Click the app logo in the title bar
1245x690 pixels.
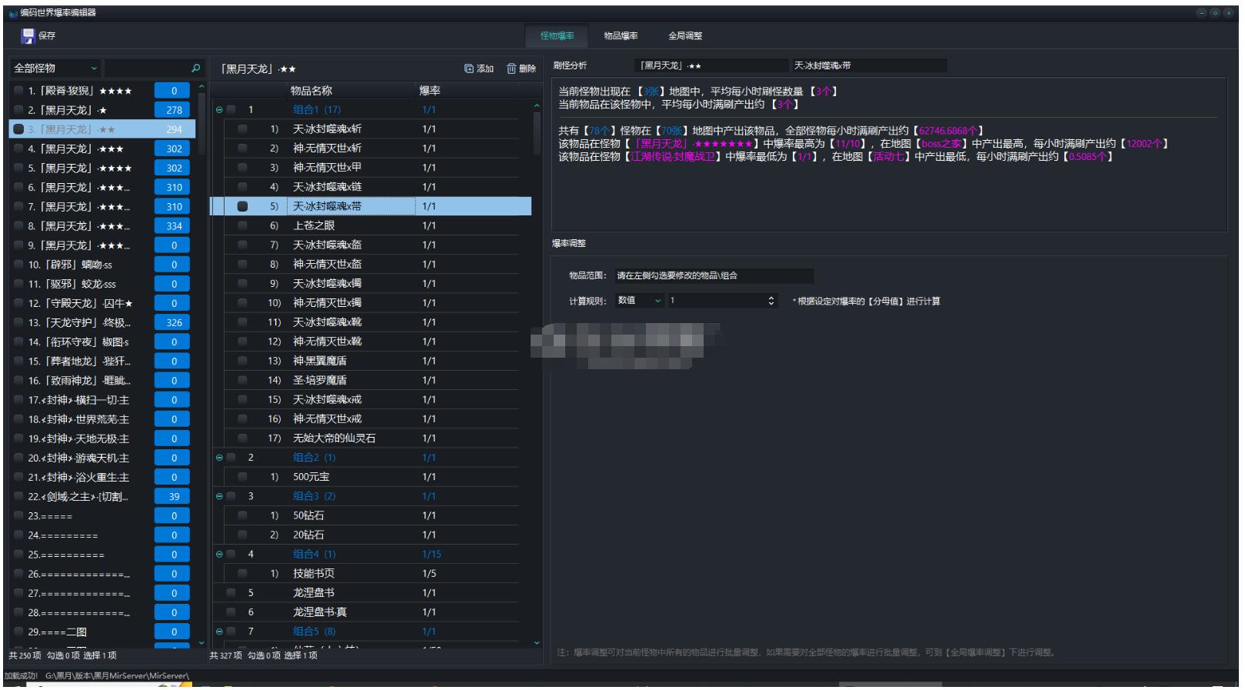(x=13, y=13)
